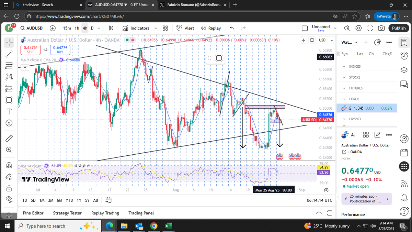Click the BUY 0.64774 button
Screen dimensions: 412x232
click(x=60, y=49)
